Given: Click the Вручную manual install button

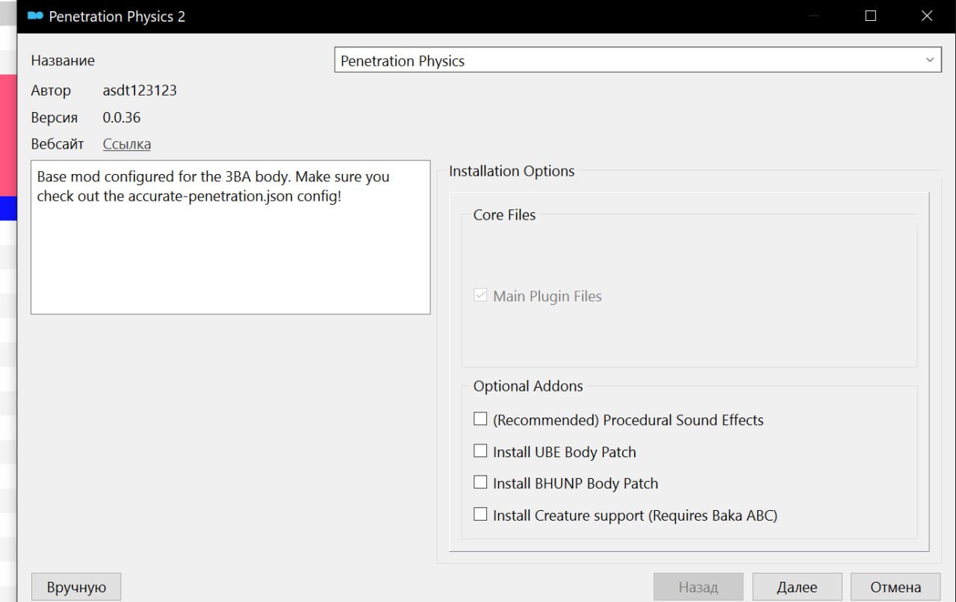Looking at the screenshot, I should click(76, 587).
